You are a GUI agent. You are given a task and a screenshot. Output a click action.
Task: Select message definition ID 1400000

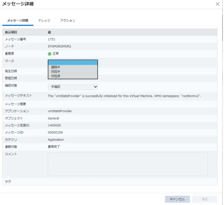(x=54, y=125)
